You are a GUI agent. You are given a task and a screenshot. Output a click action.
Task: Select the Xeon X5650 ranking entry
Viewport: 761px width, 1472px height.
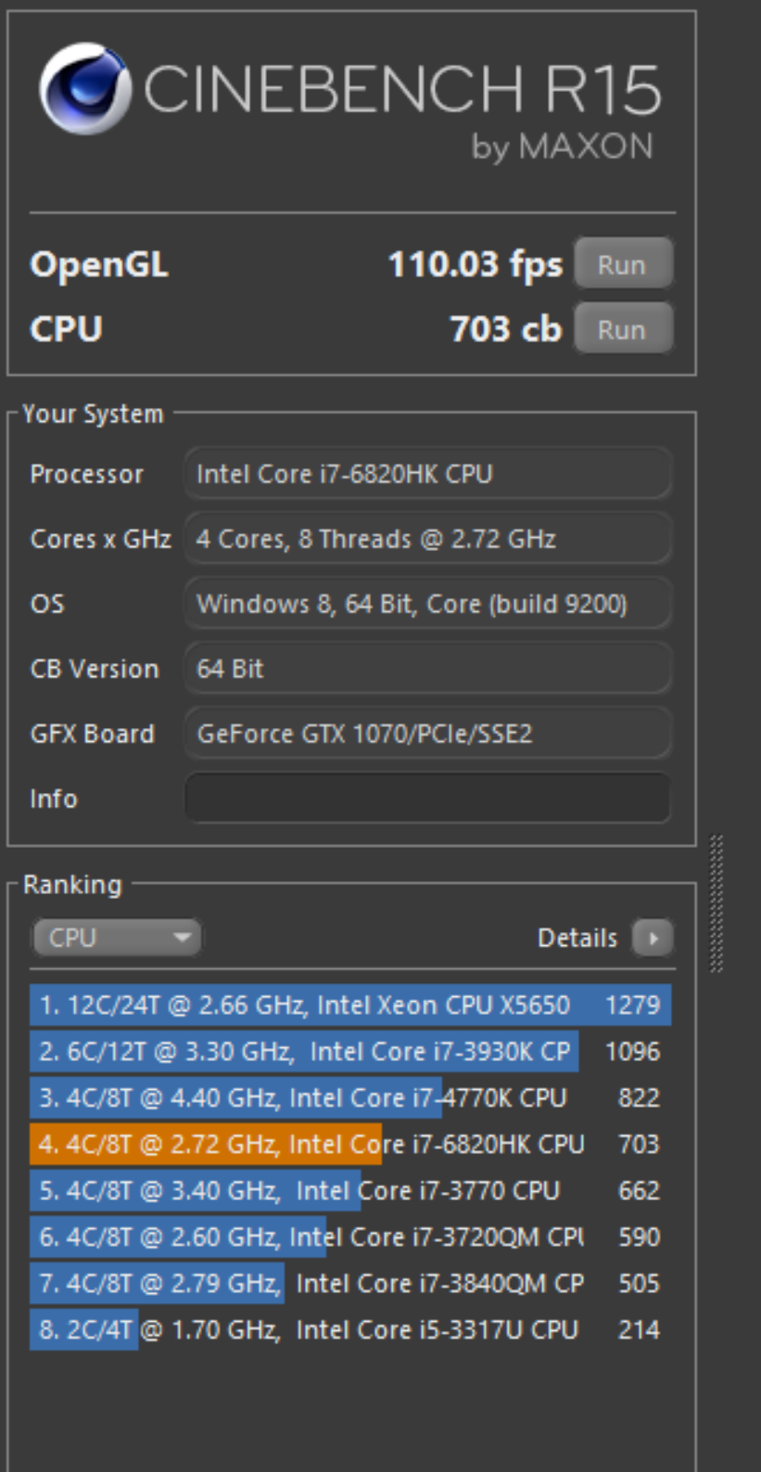click(349, 1005)
